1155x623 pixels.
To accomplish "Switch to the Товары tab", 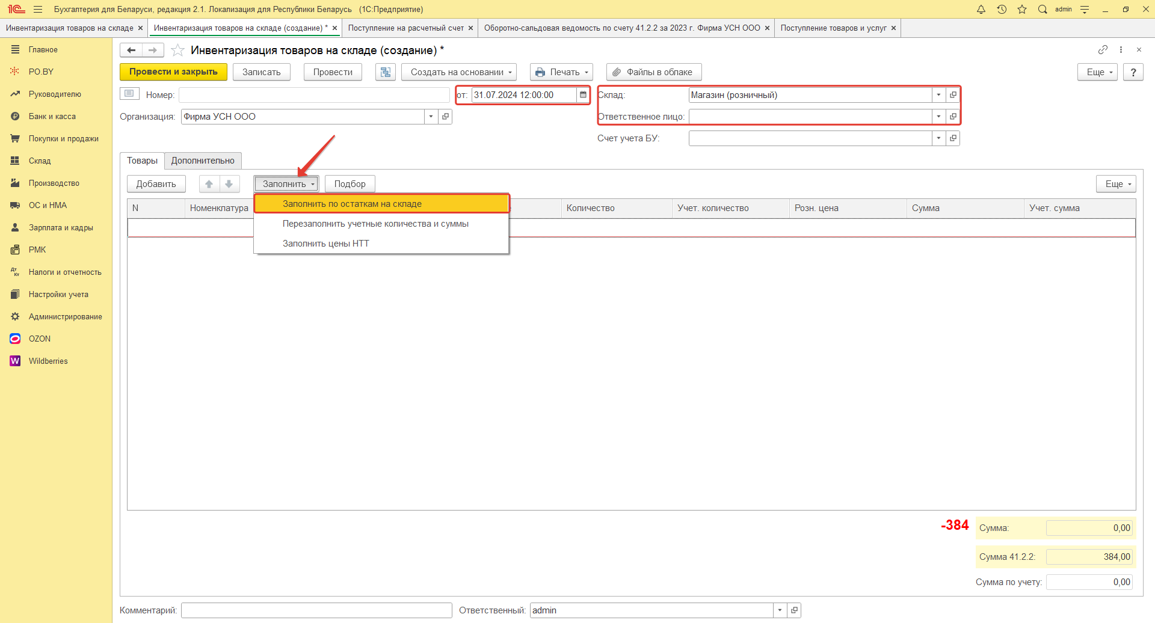I will tap(142, 161).
